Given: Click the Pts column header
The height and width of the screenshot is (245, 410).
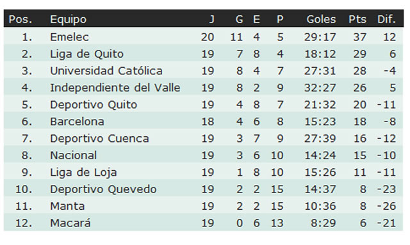Looking at the screenshot, I should (357, 19).
